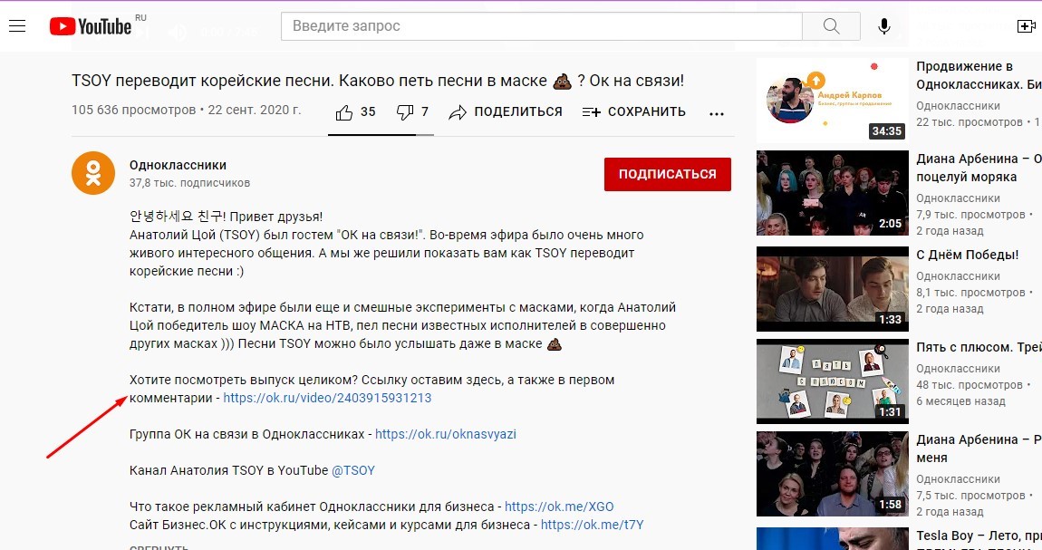Open the @TSOY channel mention
This screenshot has width=1042, height=550.
[x=352, y=470]
